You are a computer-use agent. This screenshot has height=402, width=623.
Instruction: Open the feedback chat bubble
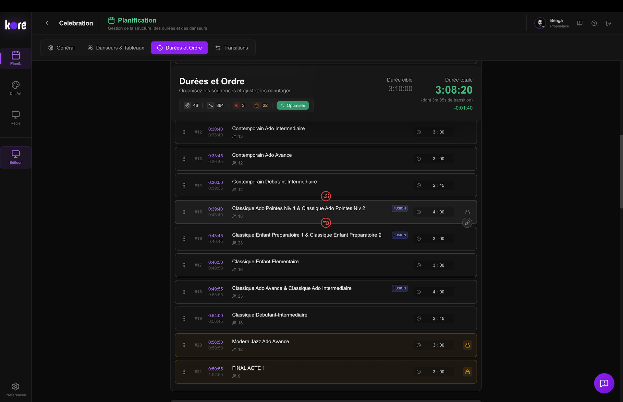pos(604,383)
